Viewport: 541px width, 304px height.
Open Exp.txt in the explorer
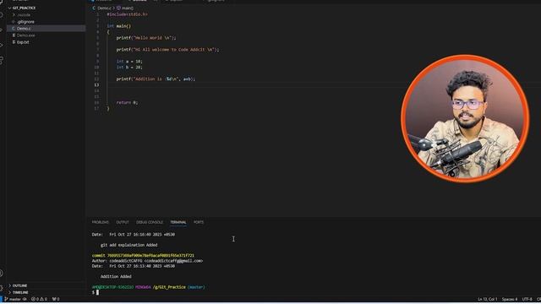[x=23, y=42]
